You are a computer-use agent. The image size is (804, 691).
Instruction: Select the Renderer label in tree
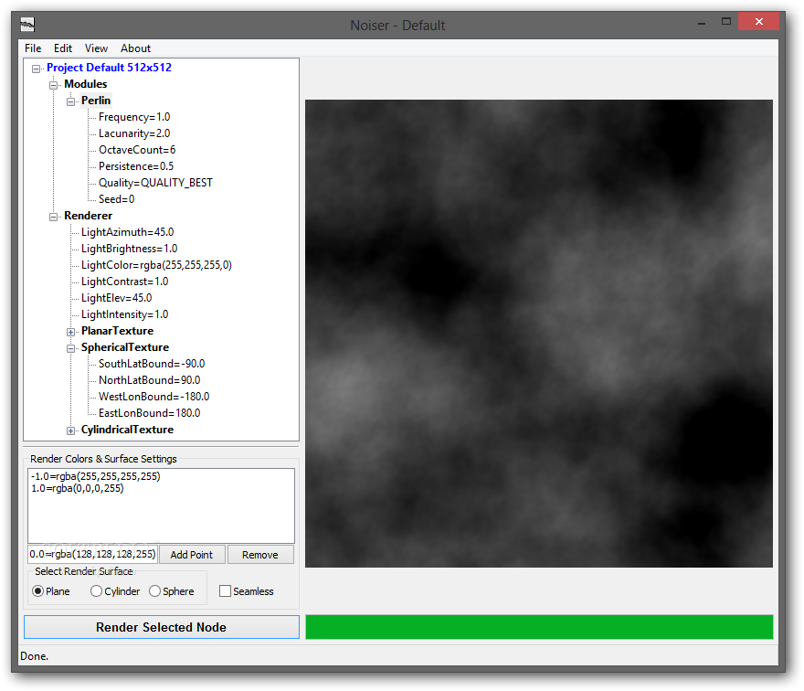click(89, 216)
